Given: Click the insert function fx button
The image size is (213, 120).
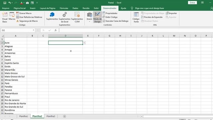Looking at the screenshot, I should coord(56,30).
